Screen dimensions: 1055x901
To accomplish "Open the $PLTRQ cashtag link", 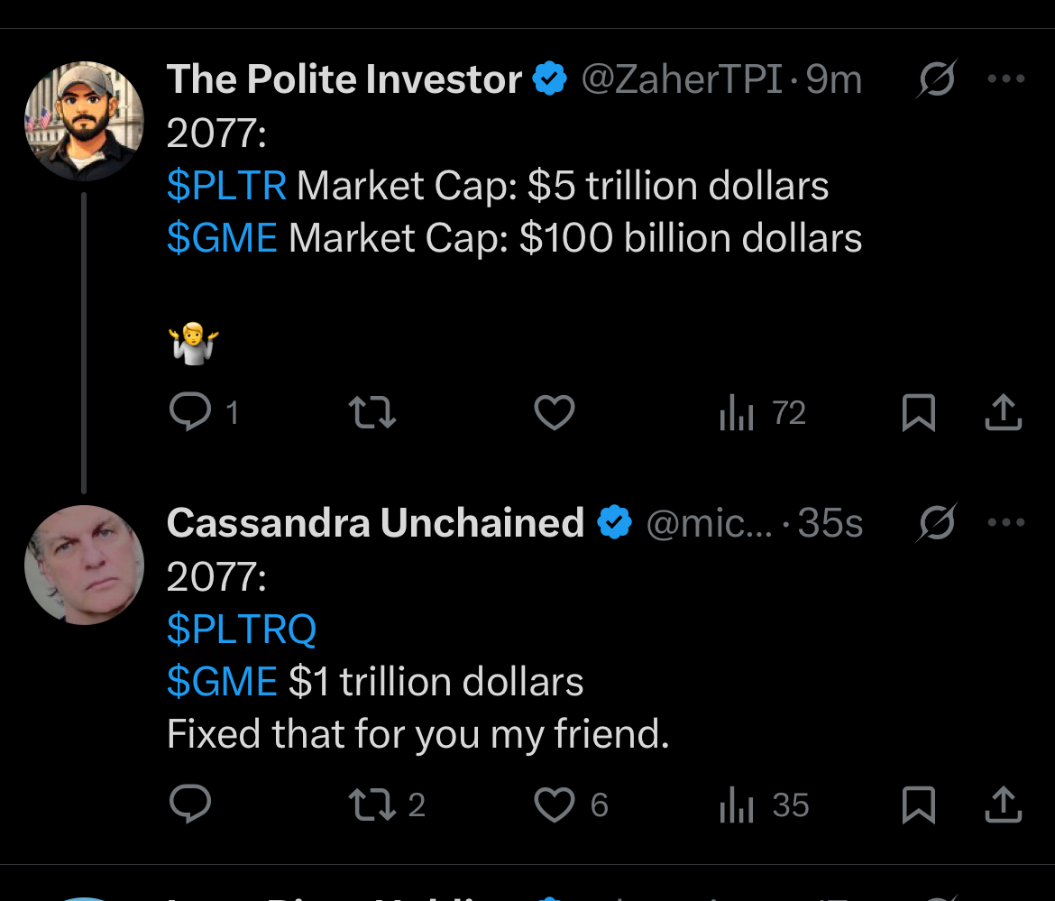I will [x=242, y=630].
